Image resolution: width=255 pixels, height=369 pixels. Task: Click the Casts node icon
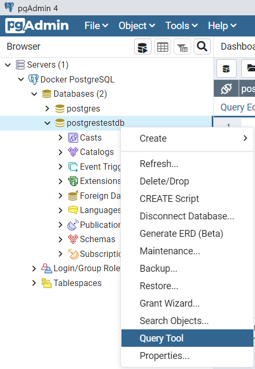tap(73, 137)
